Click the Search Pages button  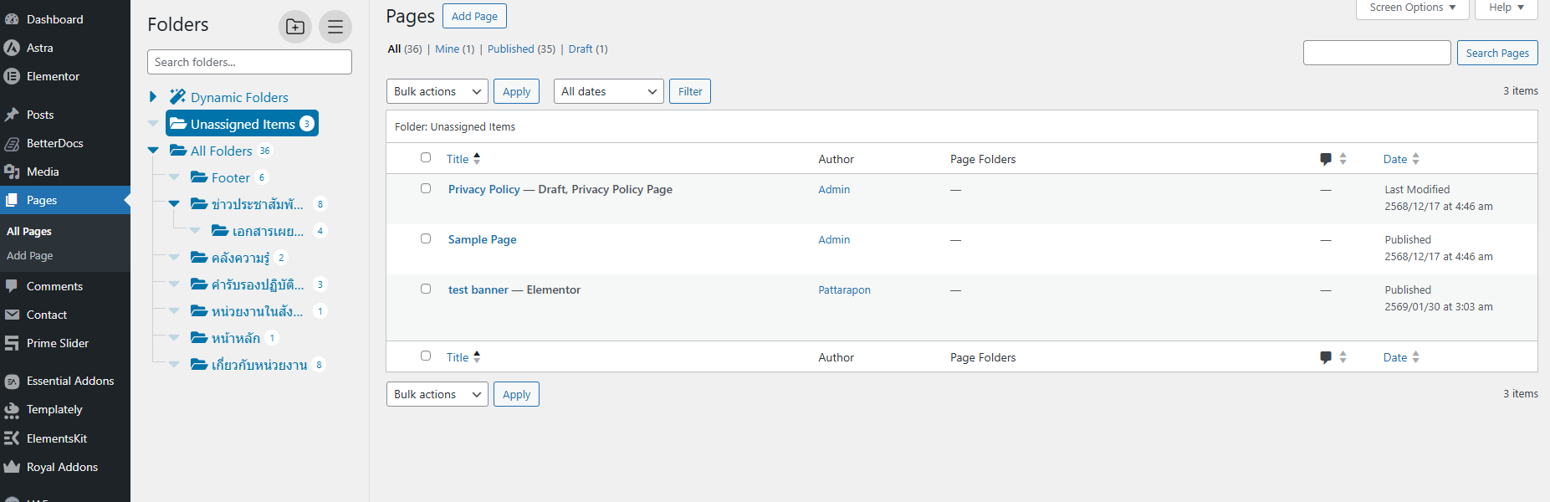coord(1497,53)
